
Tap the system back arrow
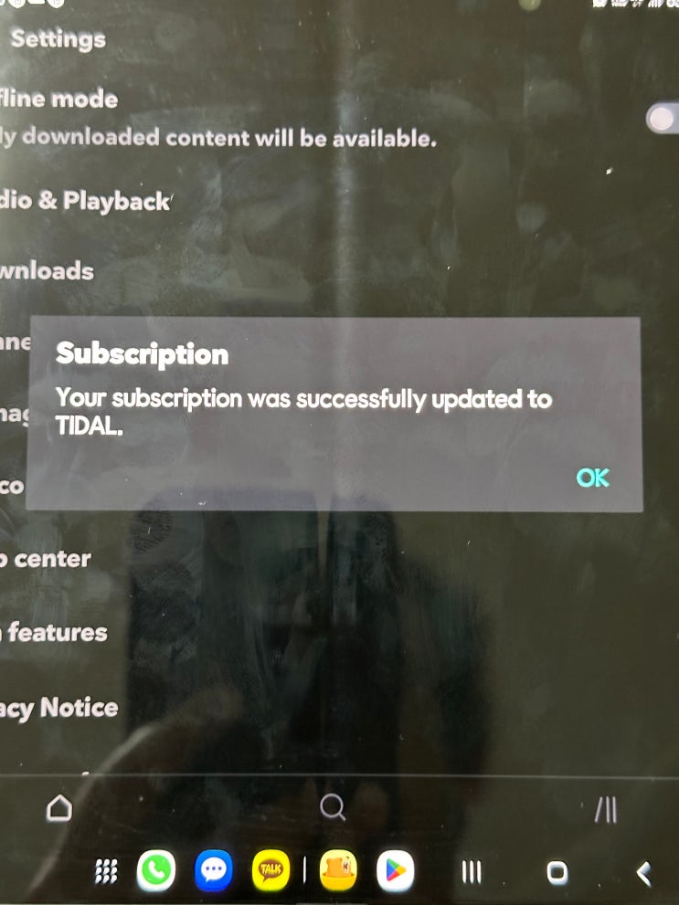[643, 873]
